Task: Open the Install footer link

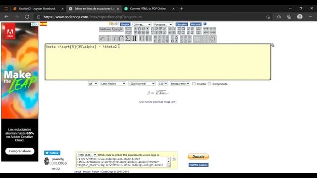Action: pyautogui.click(x=86, y=172)
